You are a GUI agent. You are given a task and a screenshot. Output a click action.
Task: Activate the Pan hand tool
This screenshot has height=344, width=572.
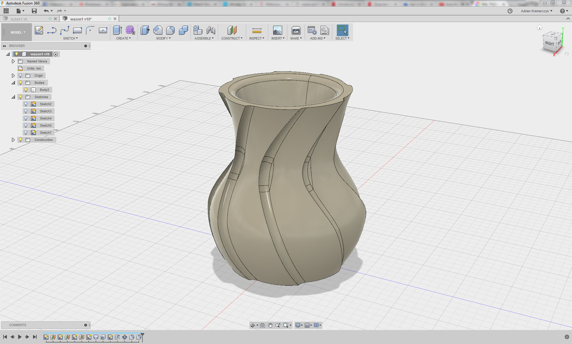click(x=270, y=325)
